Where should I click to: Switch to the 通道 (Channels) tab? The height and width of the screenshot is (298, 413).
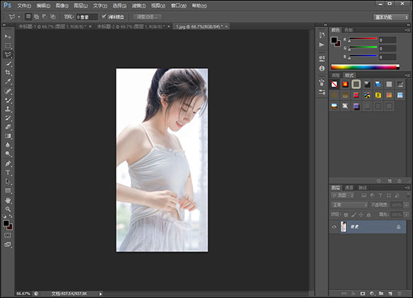pyautogui.click(x=349, y=187)
